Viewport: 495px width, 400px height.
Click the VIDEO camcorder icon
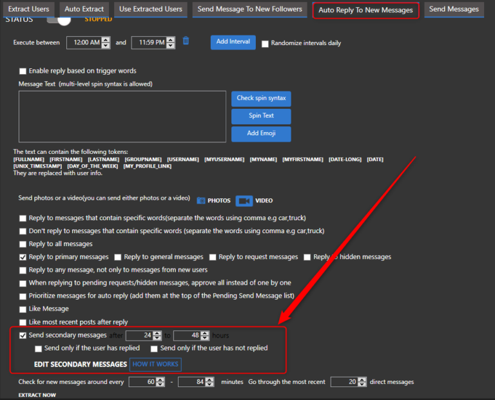(244, 200)
